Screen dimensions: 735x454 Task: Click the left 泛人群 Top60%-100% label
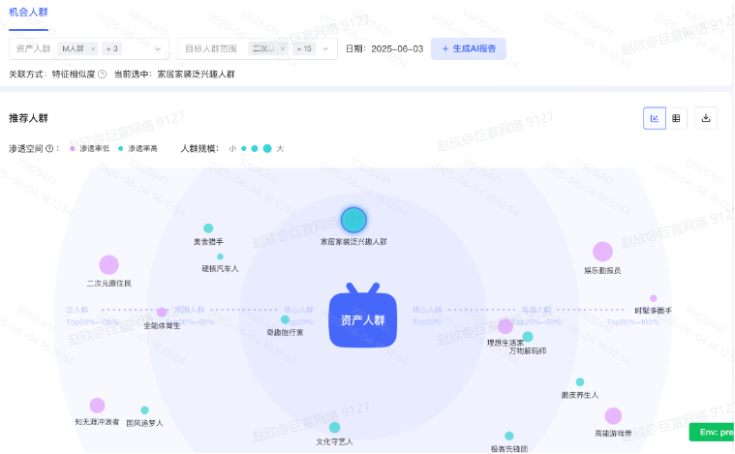[92, 316]
